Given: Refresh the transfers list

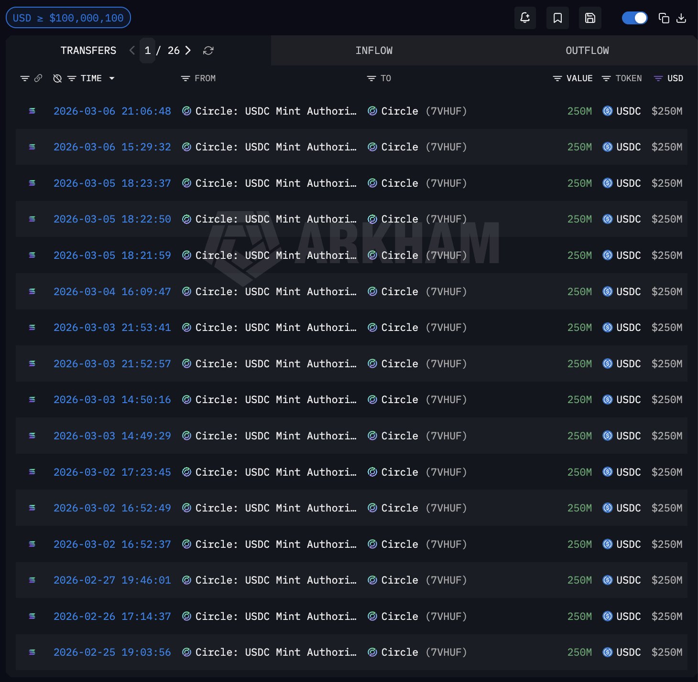Looking at the screenshot, I should point(208,51).
